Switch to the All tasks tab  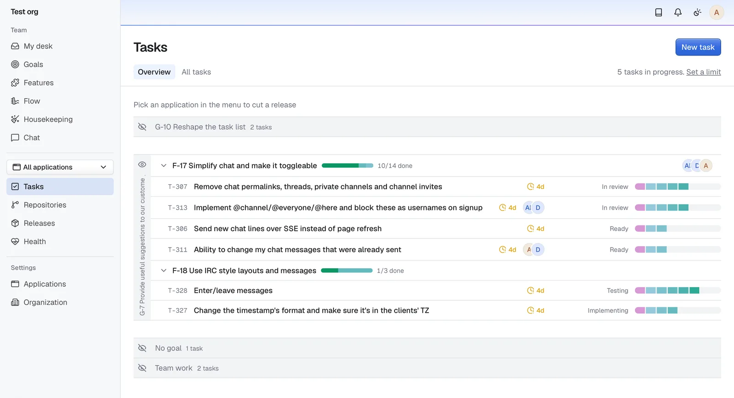point(196,72)
